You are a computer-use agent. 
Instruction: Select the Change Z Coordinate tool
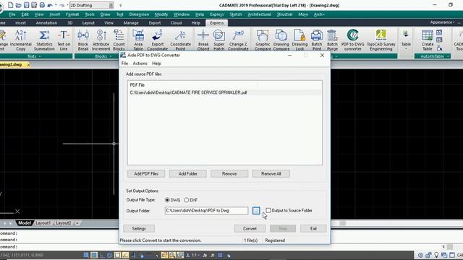tap(238, 40)
